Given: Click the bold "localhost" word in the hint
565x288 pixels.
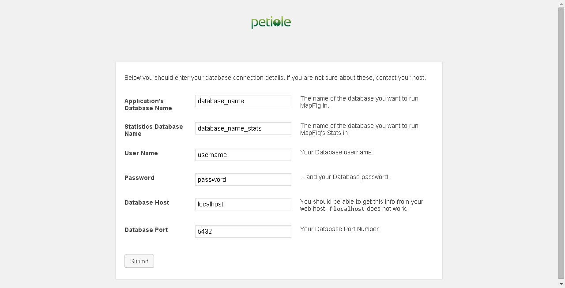Looking at the screenshot, I should [349, 209].
